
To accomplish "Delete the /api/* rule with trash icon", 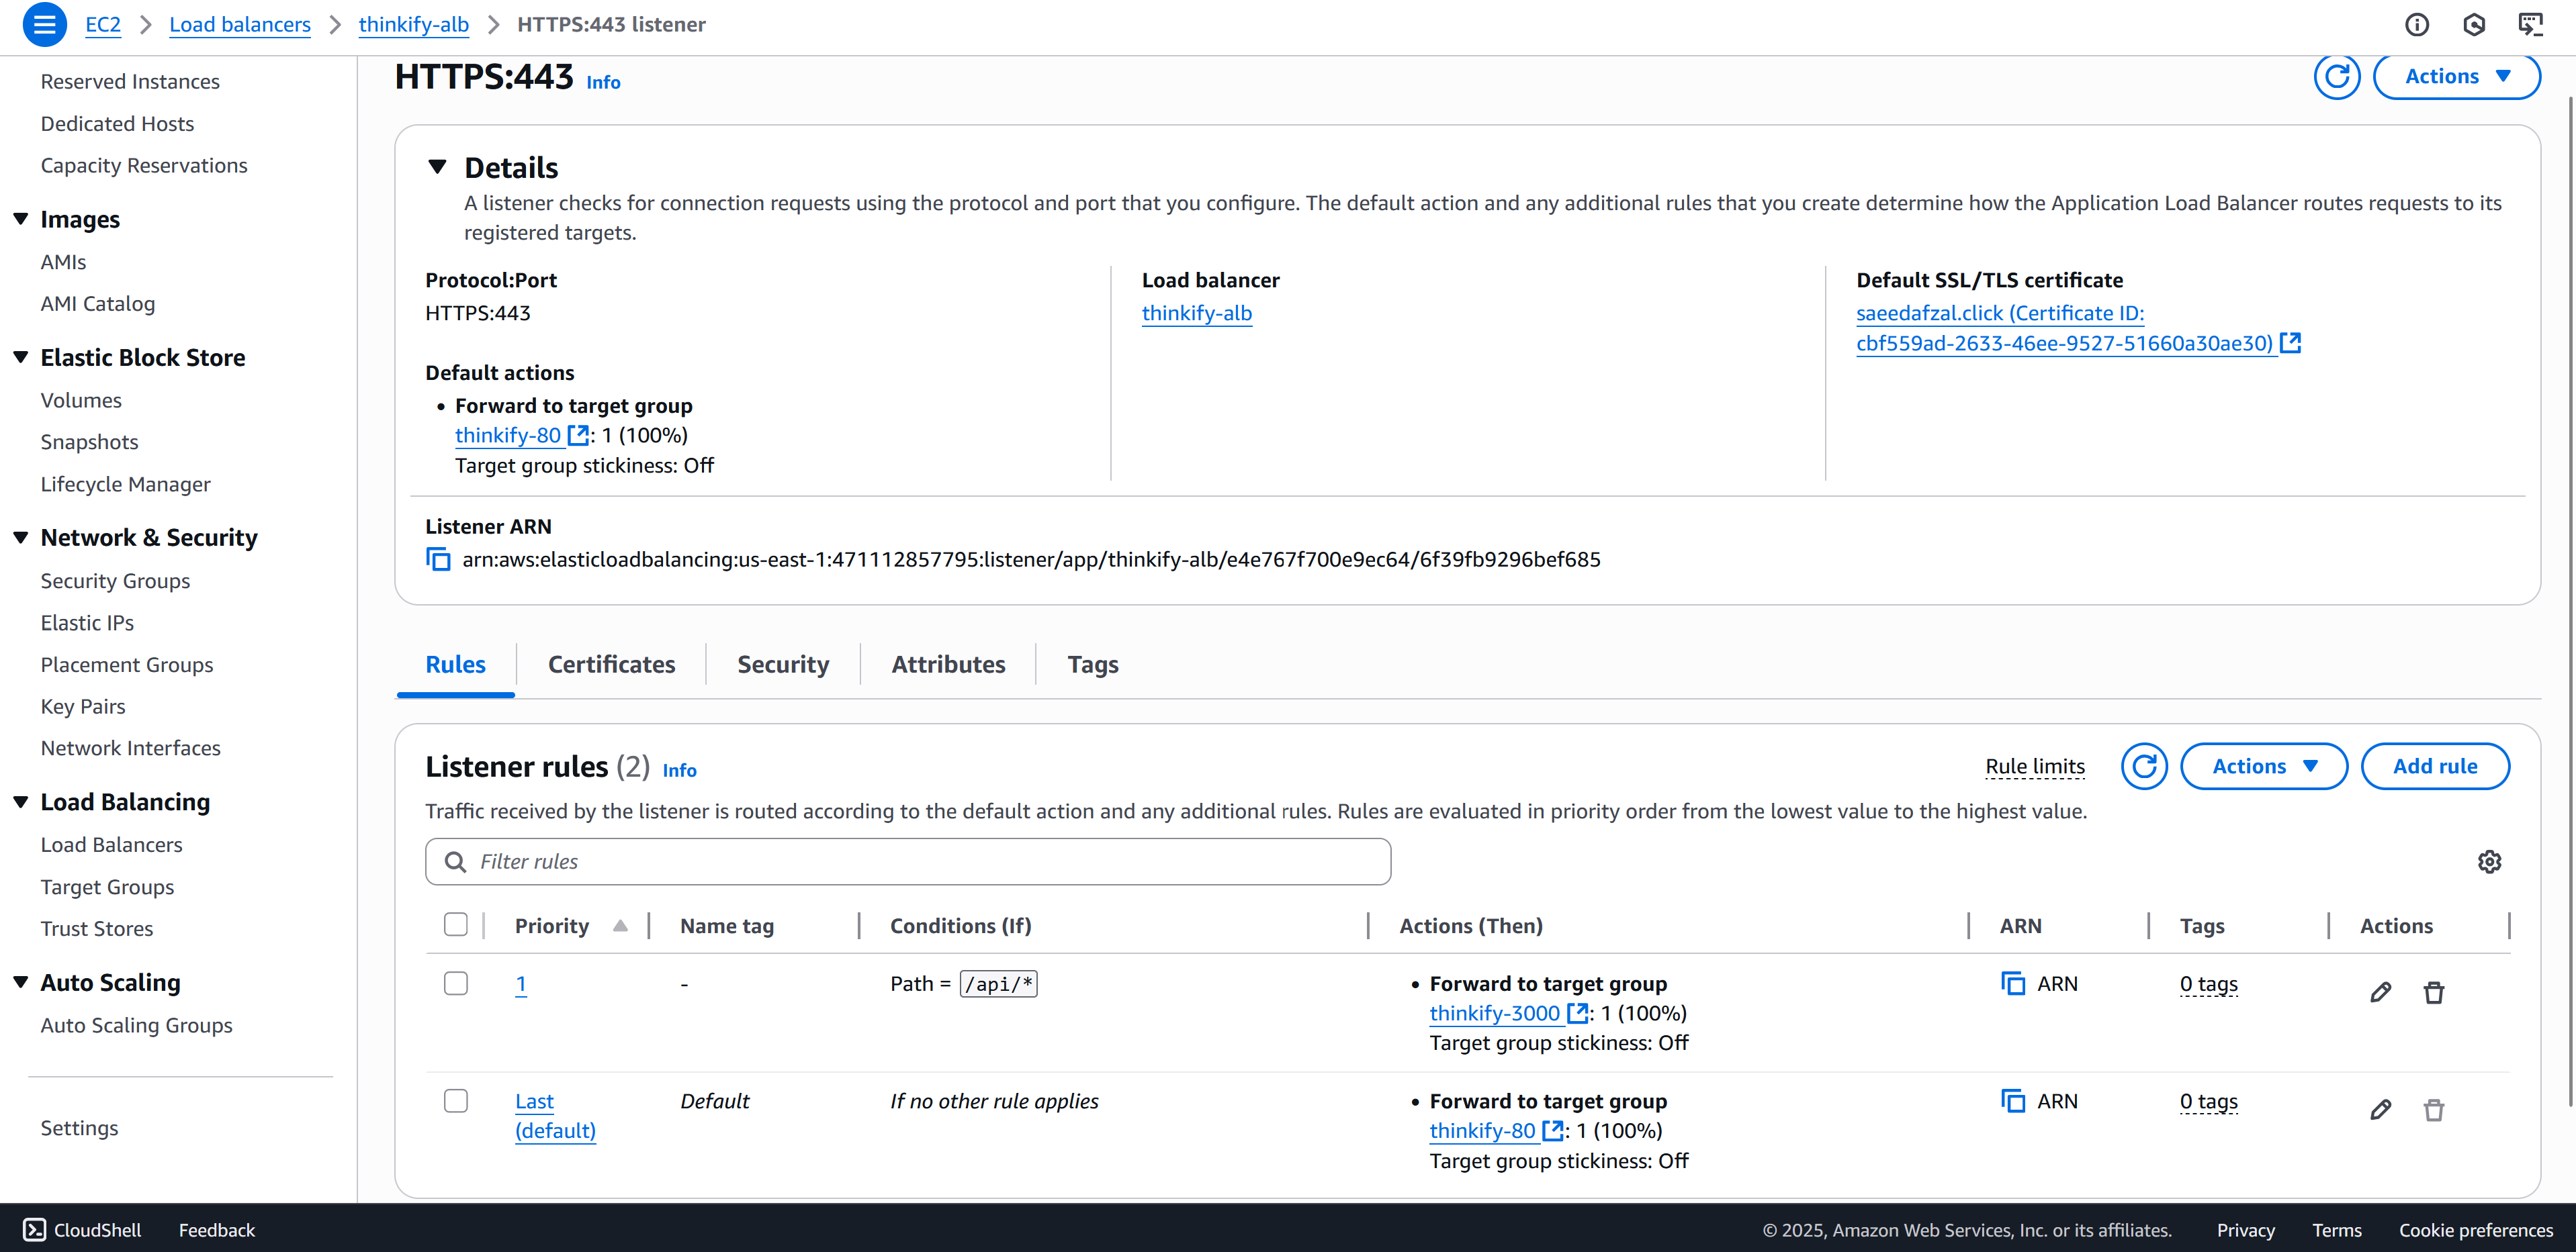I will [2433, 992].
